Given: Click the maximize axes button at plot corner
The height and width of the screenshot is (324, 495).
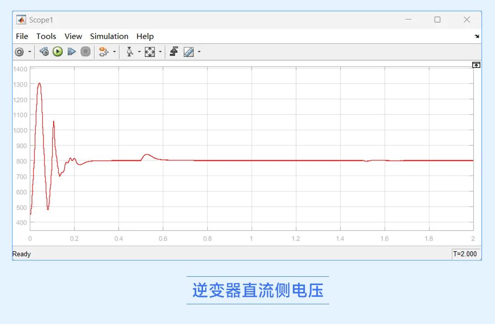Looking at the screenshot, I should point(476,65).
